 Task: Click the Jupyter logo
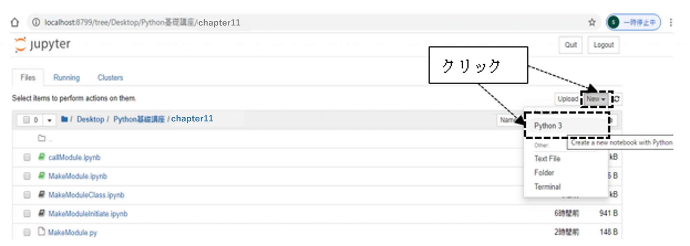pos(42,45)
